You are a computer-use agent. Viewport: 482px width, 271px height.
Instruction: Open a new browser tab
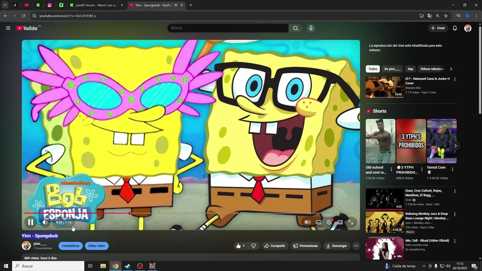[x=191, y=5]
